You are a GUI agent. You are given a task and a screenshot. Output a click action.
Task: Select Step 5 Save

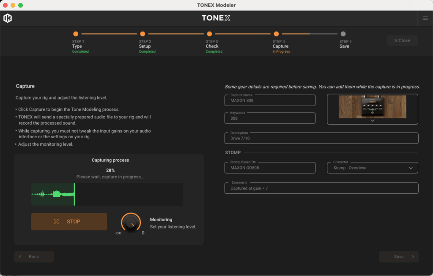click(345, 44)
